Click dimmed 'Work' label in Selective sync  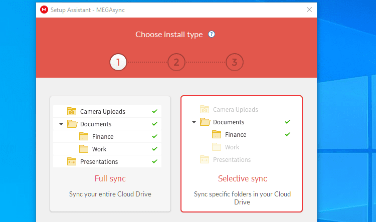click(232, 147)
